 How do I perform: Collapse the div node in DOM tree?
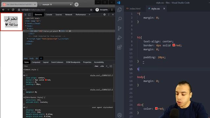pos(28,29)
